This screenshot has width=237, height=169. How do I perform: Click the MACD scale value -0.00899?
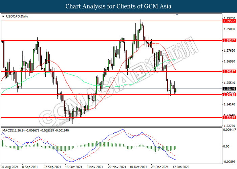[x=229, y=162]
